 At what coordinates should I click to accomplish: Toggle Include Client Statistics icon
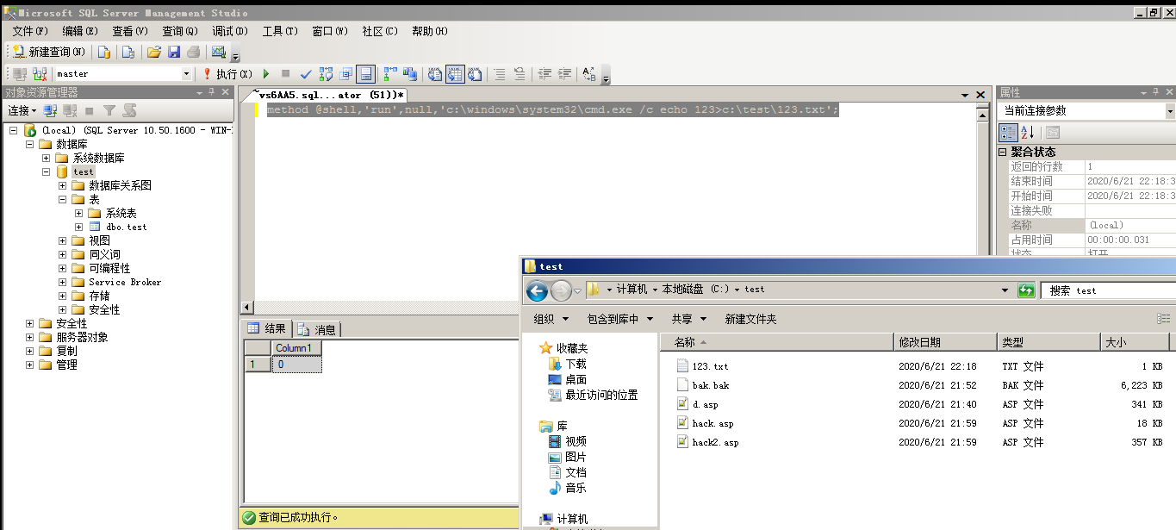point(410,74)
